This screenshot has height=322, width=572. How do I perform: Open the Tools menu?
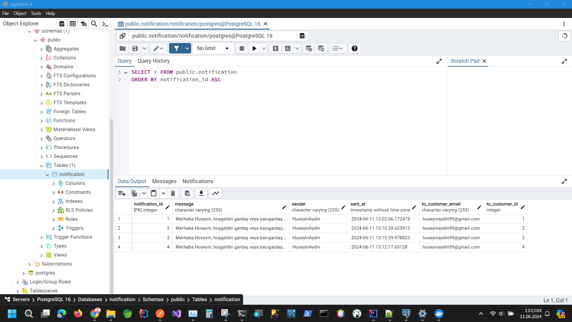[x=36, y=13]
